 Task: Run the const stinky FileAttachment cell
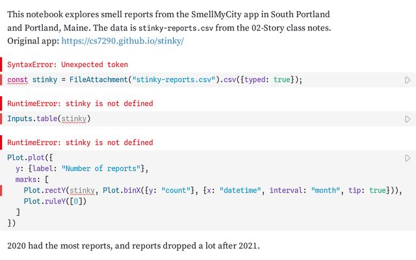coord(408,80)
